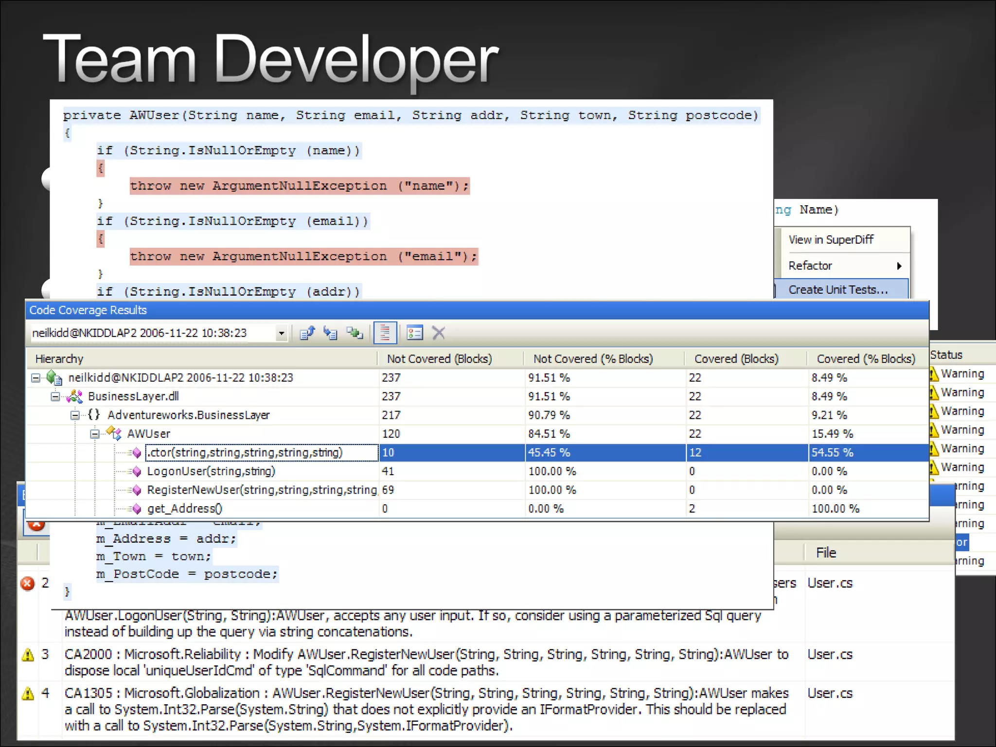Select RegisterNewUser method tree item
996x747 pixels.
tap(262, 490)
